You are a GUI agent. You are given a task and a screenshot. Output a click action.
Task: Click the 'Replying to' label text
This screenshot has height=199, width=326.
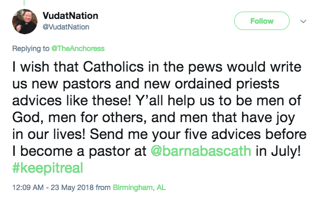coord(31,48)
